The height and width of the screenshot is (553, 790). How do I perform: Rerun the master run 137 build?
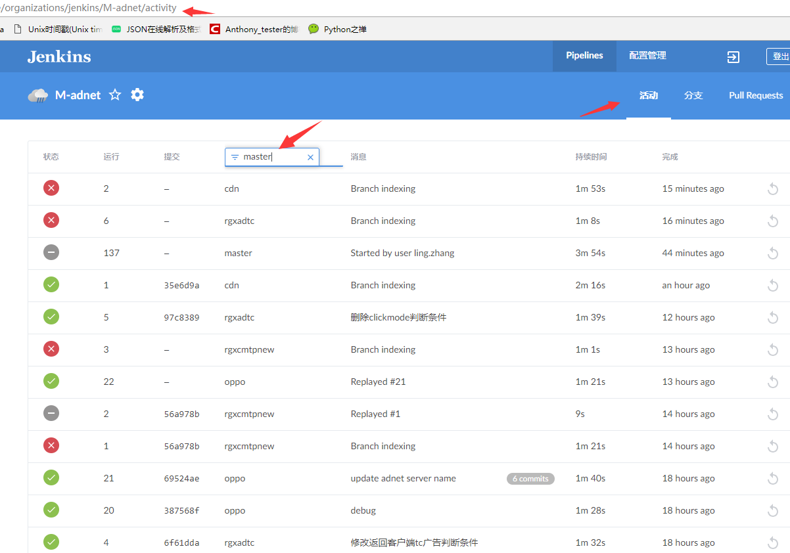pos(773,254)
